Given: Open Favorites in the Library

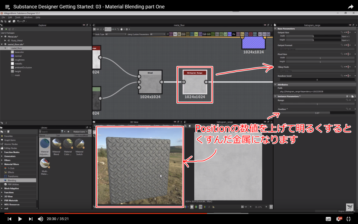Looking at the screenshot, I should pos(8,136).
